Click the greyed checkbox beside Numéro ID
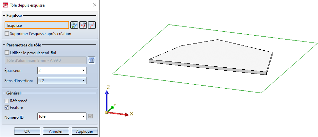The width and height of the screenshot is (318, 137). coord(91,116)
